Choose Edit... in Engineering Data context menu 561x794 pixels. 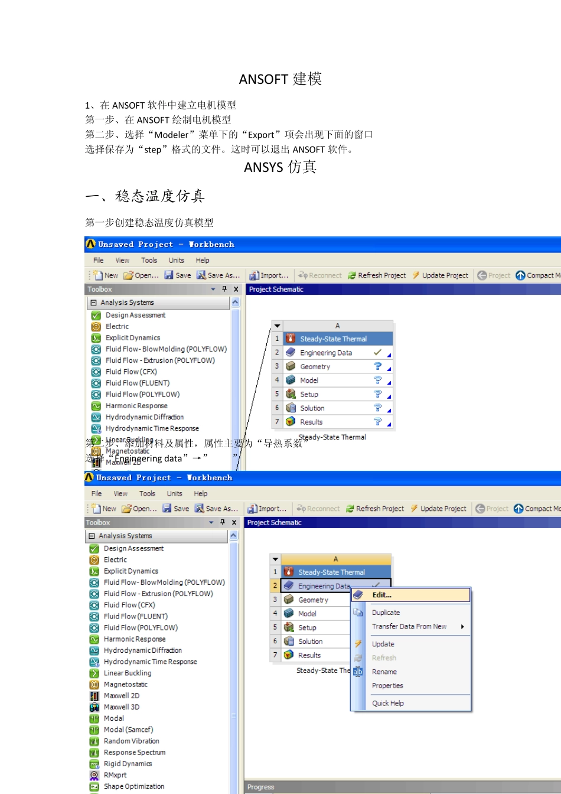(411, 595)
